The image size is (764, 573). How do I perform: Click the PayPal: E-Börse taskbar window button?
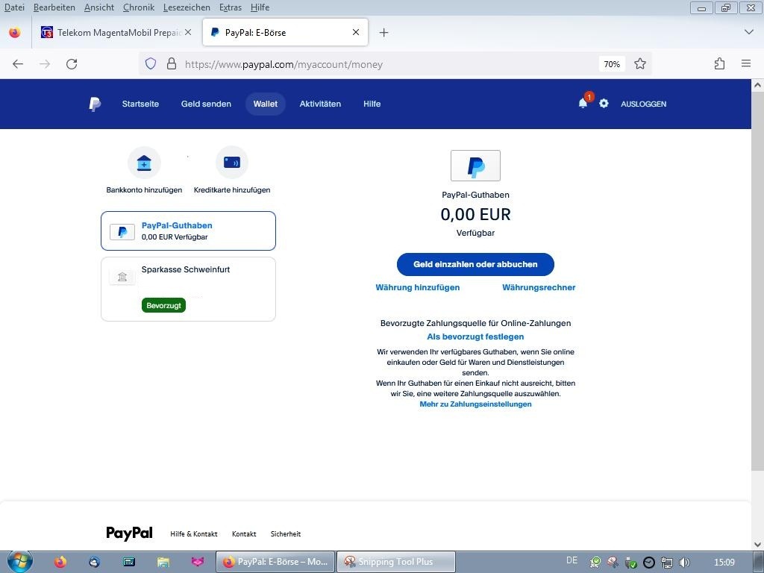(275, 562)
